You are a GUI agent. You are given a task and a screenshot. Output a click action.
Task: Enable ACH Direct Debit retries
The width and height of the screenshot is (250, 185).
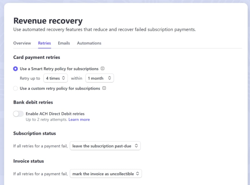click(x=18, y=114)
